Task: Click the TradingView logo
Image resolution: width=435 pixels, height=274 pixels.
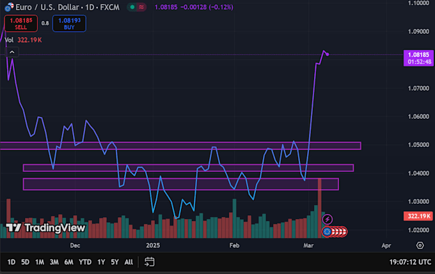Action: tap(45, 228)
